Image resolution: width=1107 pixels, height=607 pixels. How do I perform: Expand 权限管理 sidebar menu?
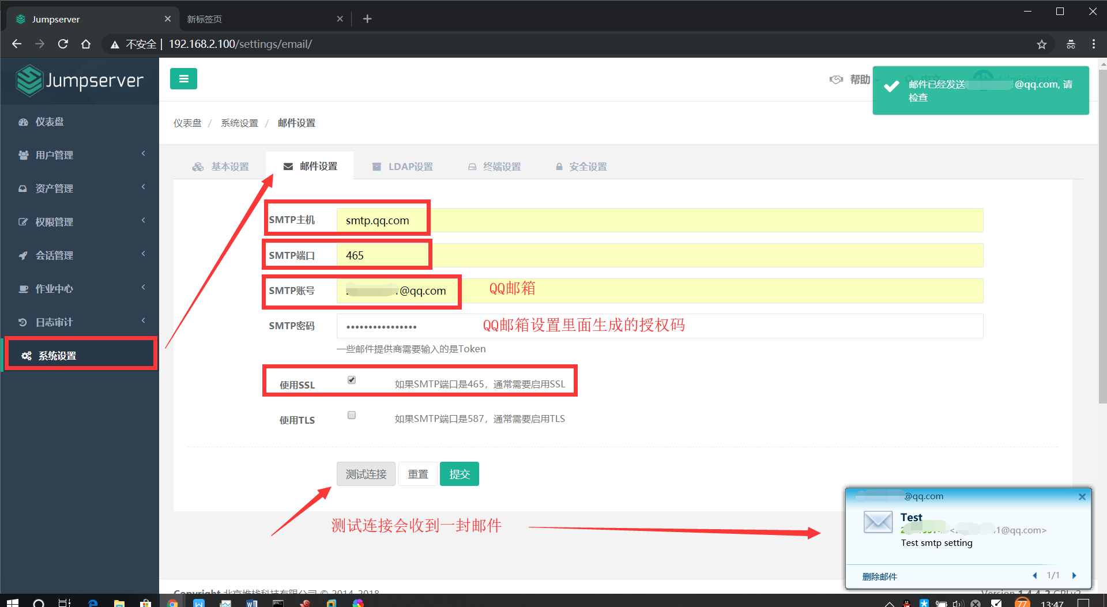coord(80,222)
